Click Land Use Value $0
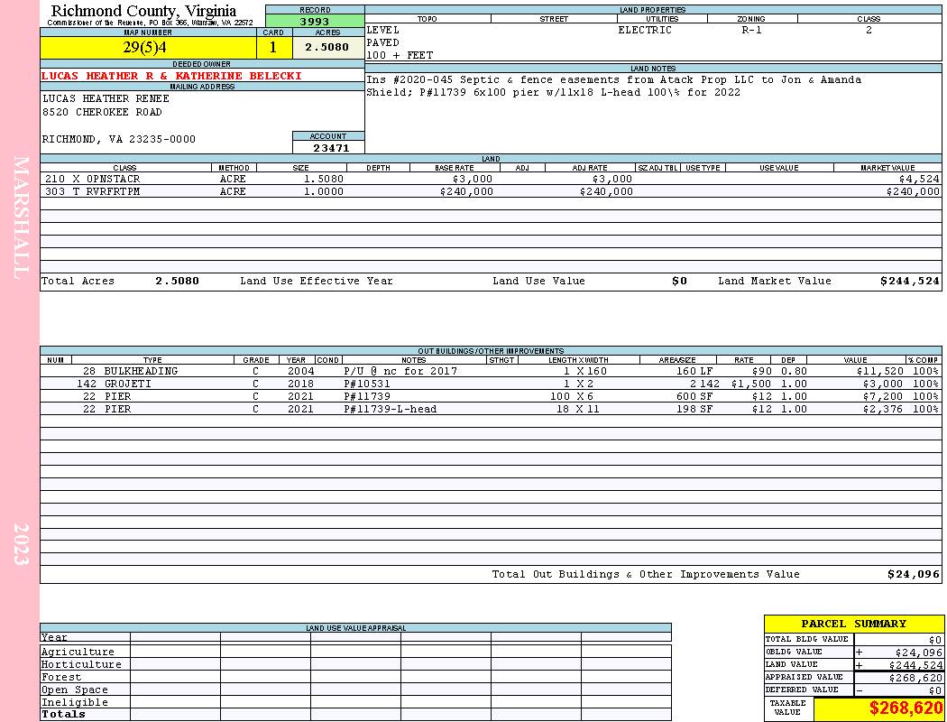Screen dimensions: 947x722 (679, 281)
